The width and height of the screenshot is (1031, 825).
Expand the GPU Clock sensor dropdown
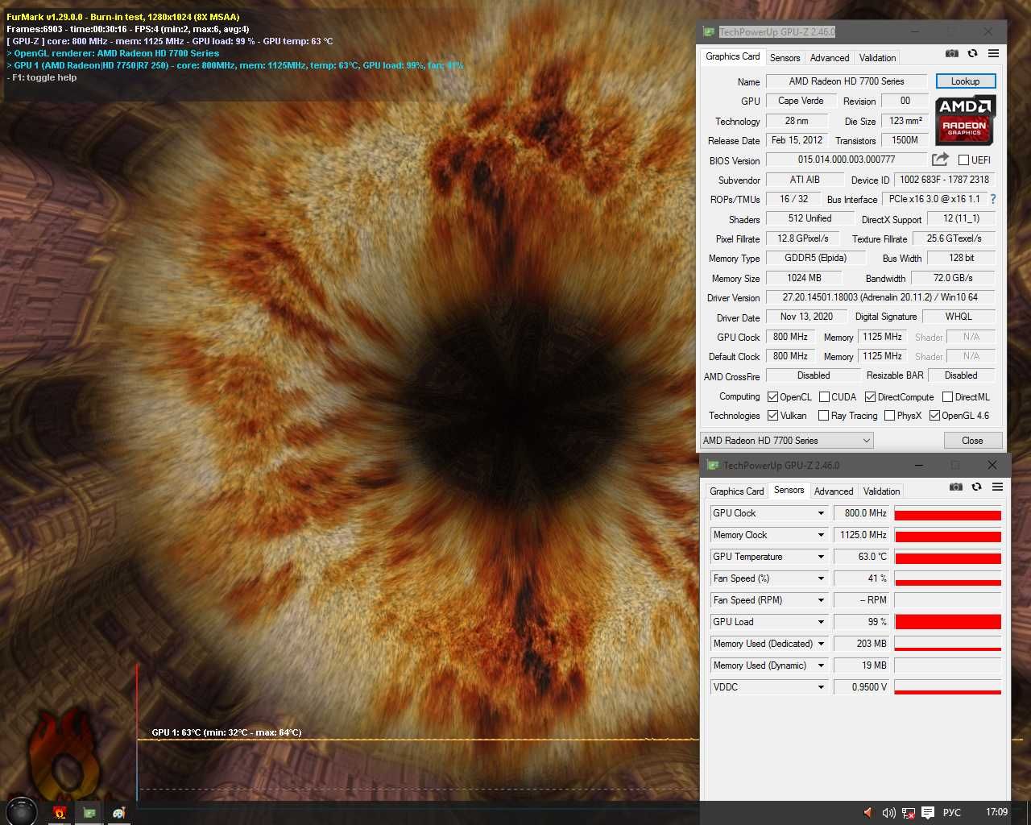tap(821, 513)
